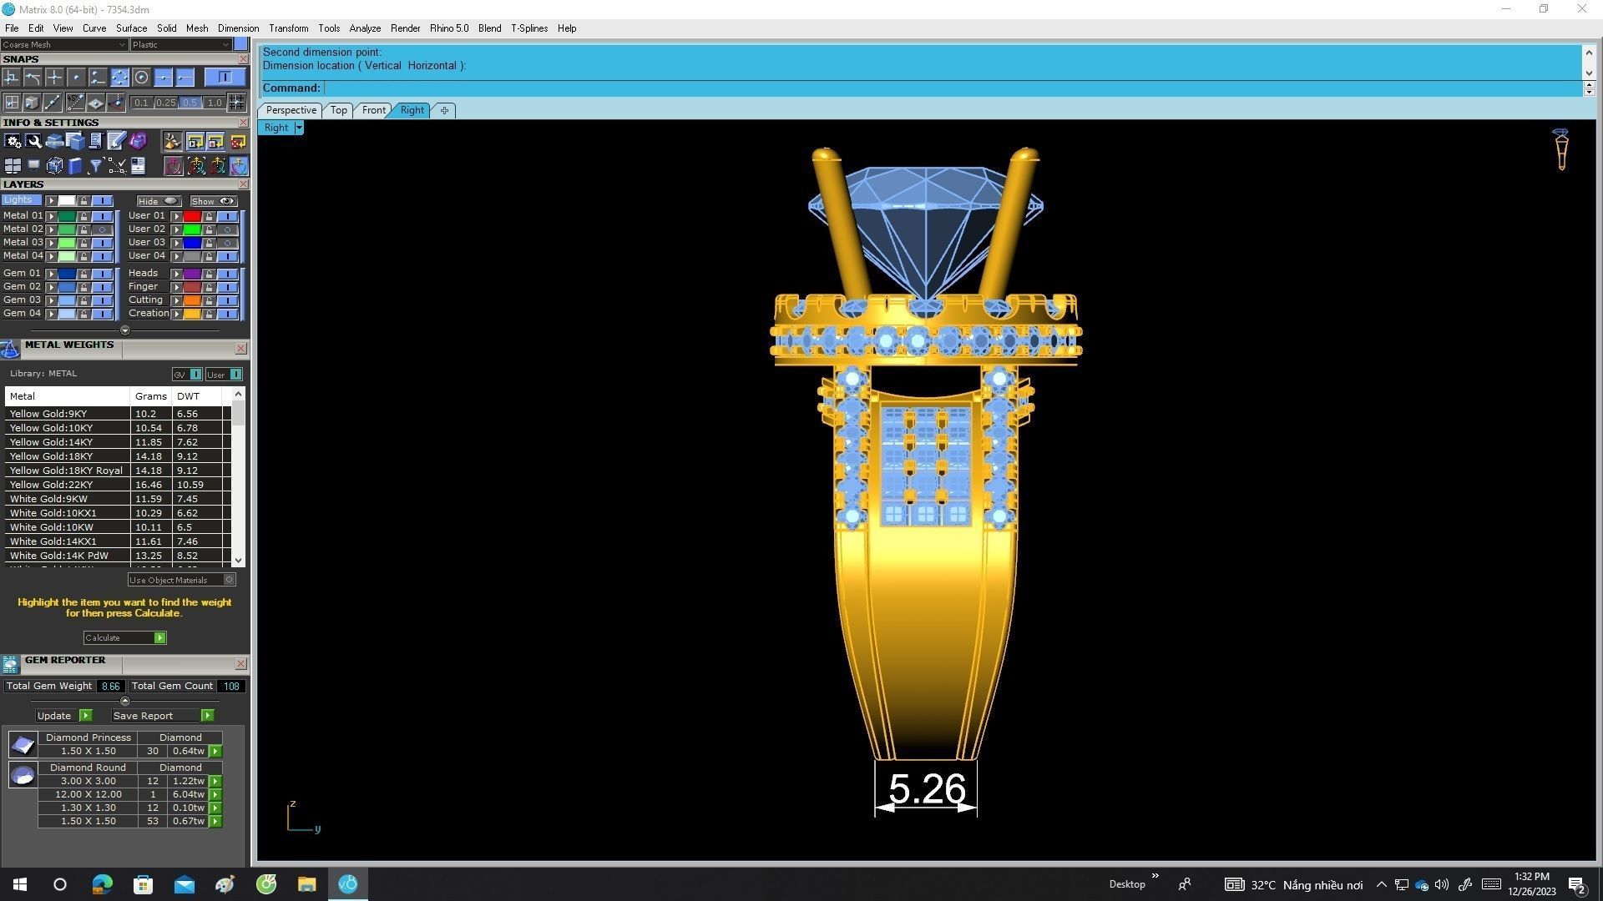Viewport: 1603px width, 901px height.
Task: Unlock toggle for Gem 01 layer
Action: tap(83, 274)
